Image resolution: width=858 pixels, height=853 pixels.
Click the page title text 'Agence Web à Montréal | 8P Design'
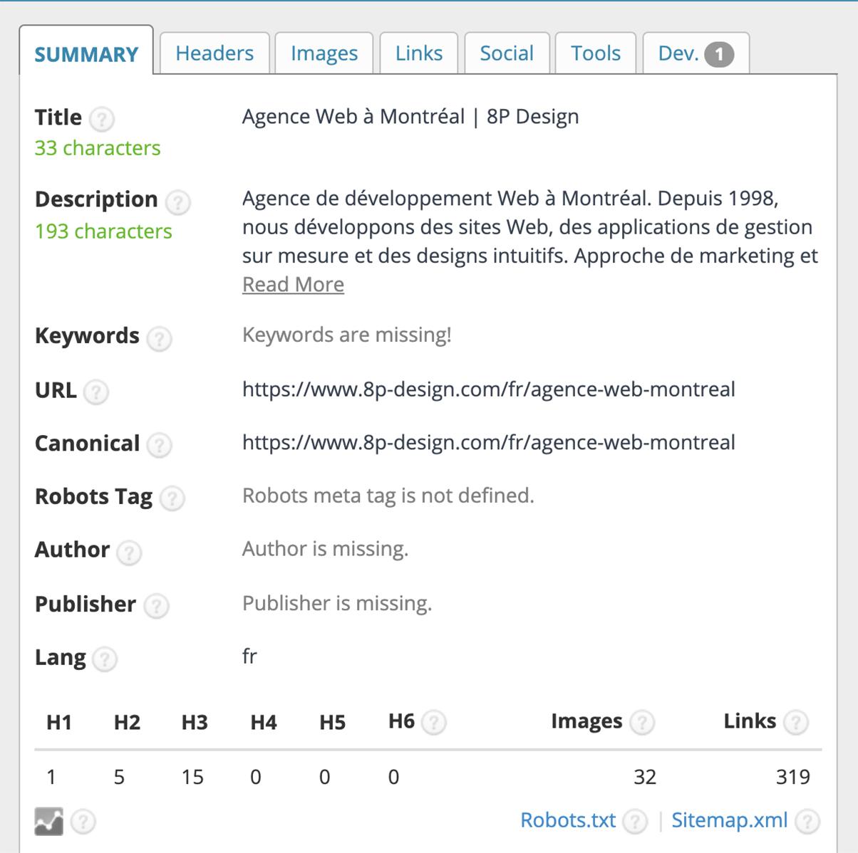(x=410, y=117)
